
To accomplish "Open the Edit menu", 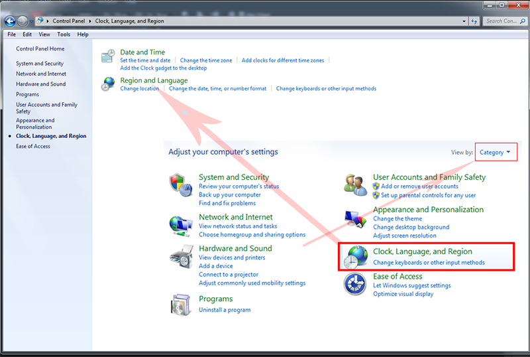I will tap(27, 35).
